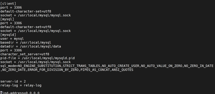215x94 pixels.
Task: Place cursor on the first port = 3306 line
Action: point(11,7)
